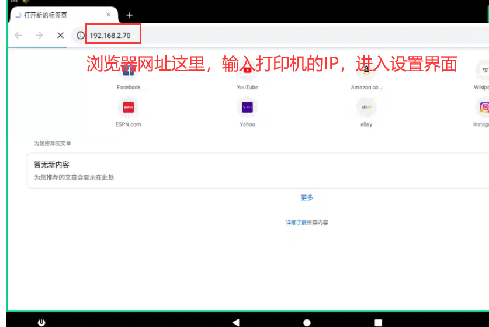The image size is (489, 327).
Task: Close the 打开新的标签页 tab
Action: click(108, 15)
